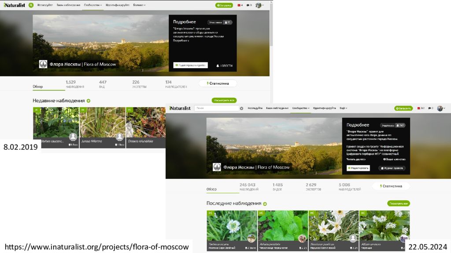451x253 pixels.
Task: Open the Журнал проекта button
Action: click(392, 168)
